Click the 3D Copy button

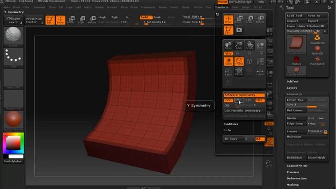(x=233, y=139)
